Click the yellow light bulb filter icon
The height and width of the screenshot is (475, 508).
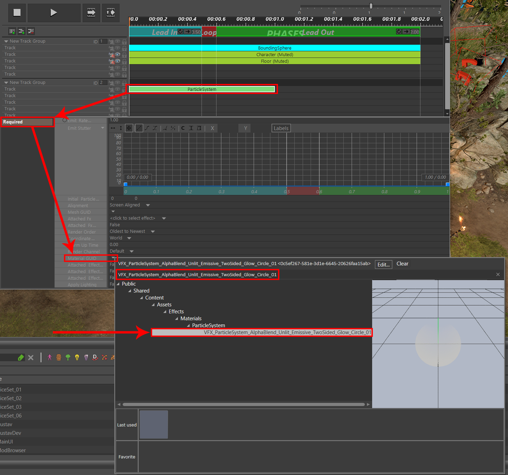pyautogui.click(x=77, y=357)
